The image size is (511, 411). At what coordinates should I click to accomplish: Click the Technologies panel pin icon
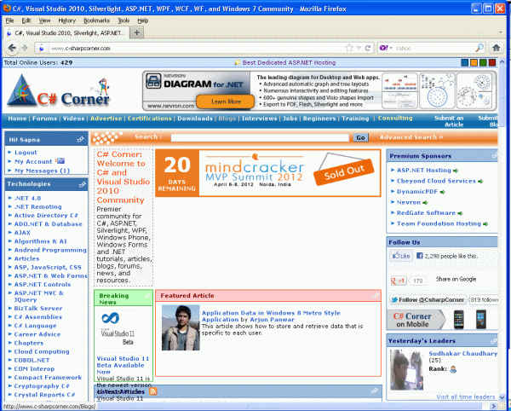(82, 184)
